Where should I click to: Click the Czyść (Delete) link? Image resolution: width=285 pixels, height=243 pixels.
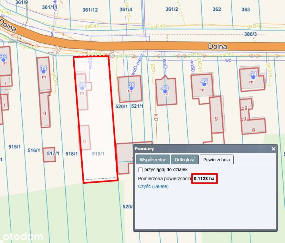(153, 186)
